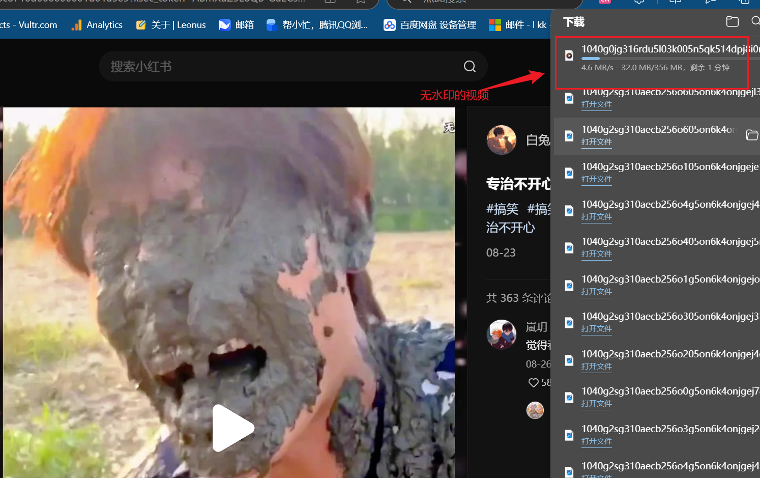Open the 百度网盘 设备管理 bookmark
This screenshot has width=760, height=478.
click(429, 24)
